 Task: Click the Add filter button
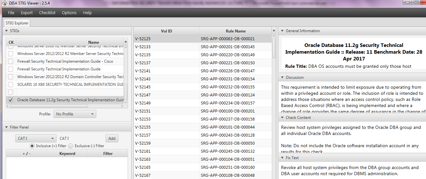tap(112, 139)
